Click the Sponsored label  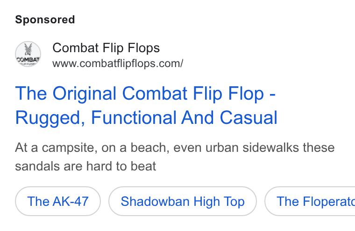tap(45, 20)
